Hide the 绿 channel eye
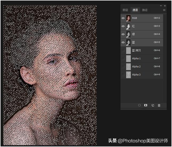 click(123, 34)
